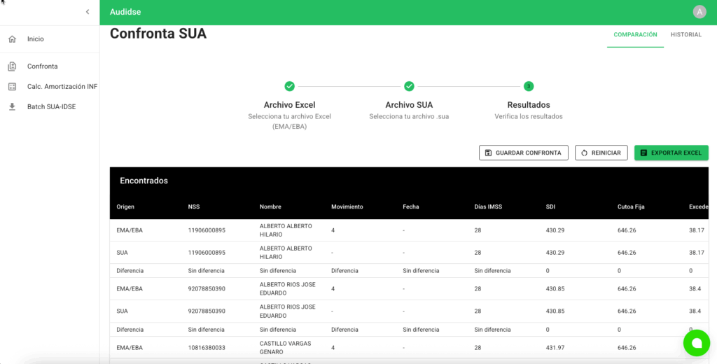Screen dimensions: 717x364
Task: Click NSS 92078850390 in the EMA/EBA row
Action: 207,289
